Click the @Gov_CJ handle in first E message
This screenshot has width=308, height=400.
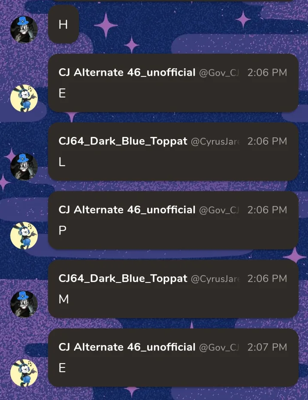point(219,73)
